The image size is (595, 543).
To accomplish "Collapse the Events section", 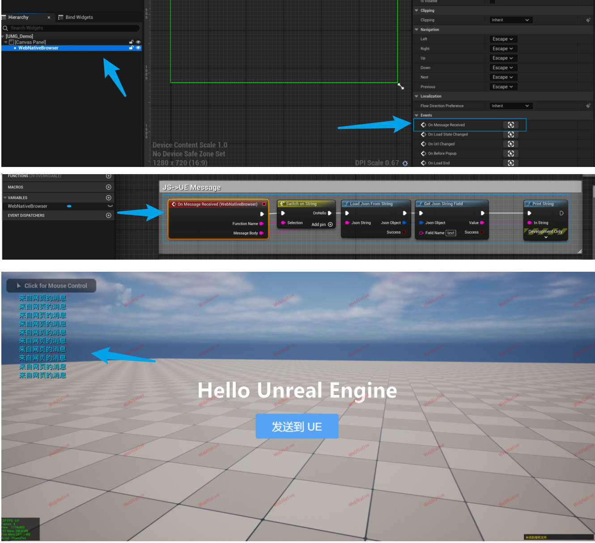I will click(x=416, y=115).
